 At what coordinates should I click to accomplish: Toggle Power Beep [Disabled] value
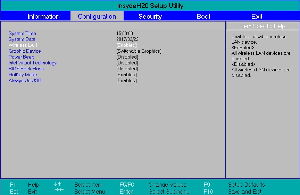pos(127,57)
